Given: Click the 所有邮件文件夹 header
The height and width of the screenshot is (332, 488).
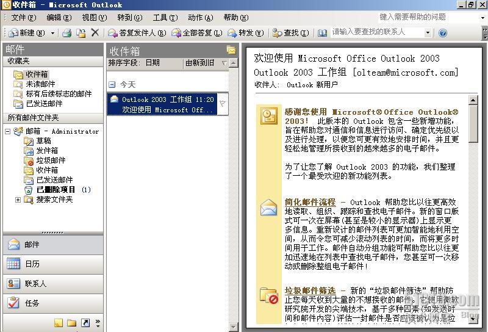Looking at the screenshot, I should [53, 118].
